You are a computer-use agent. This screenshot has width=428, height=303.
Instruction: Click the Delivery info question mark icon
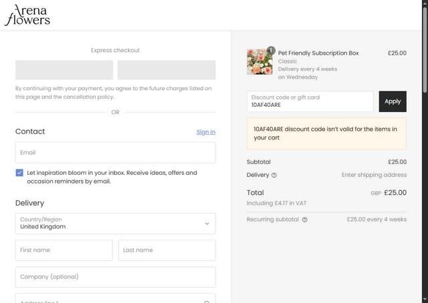[274, 176]
